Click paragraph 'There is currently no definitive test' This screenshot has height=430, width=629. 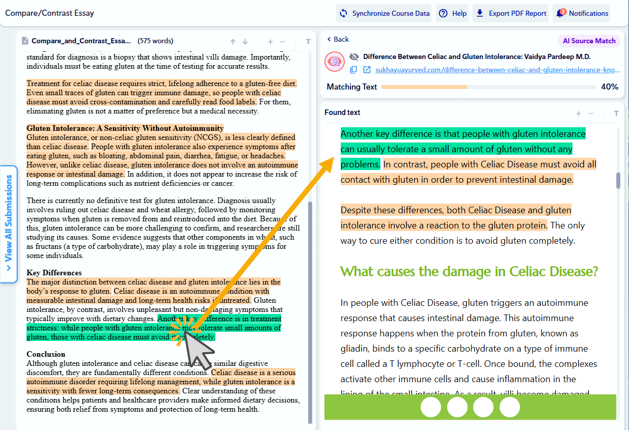pyautogui.click(x=163, y=228)
